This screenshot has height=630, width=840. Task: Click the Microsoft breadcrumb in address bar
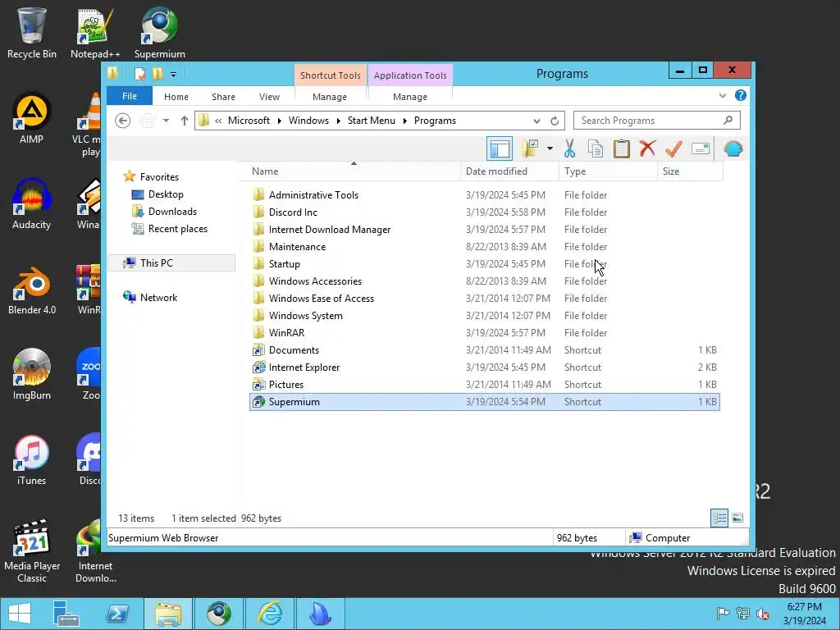click(x=249, y=121)
